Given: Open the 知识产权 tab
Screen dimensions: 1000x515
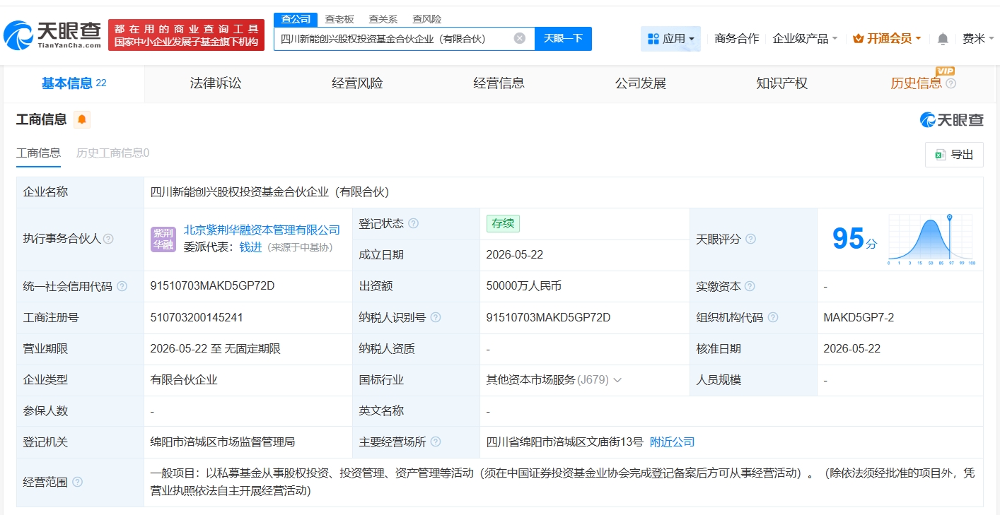Looking at the screenshot, I should [x=781, y=83].
